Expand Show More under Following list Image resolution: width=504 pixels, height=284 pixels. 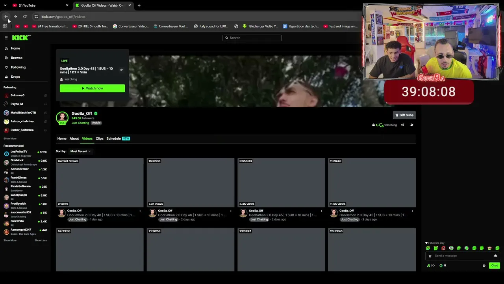coord(10,138)
